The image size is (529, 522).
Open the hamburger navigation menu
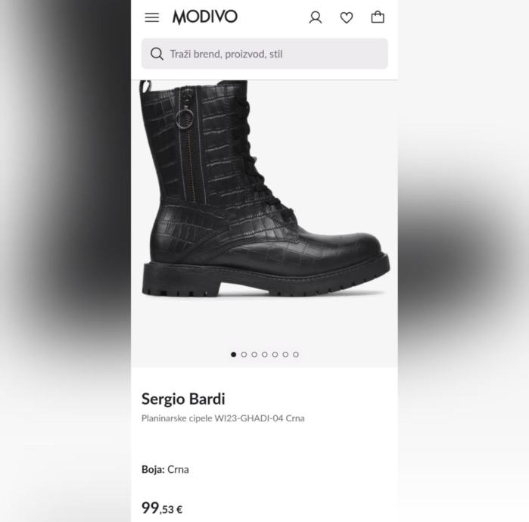(152, 17)
